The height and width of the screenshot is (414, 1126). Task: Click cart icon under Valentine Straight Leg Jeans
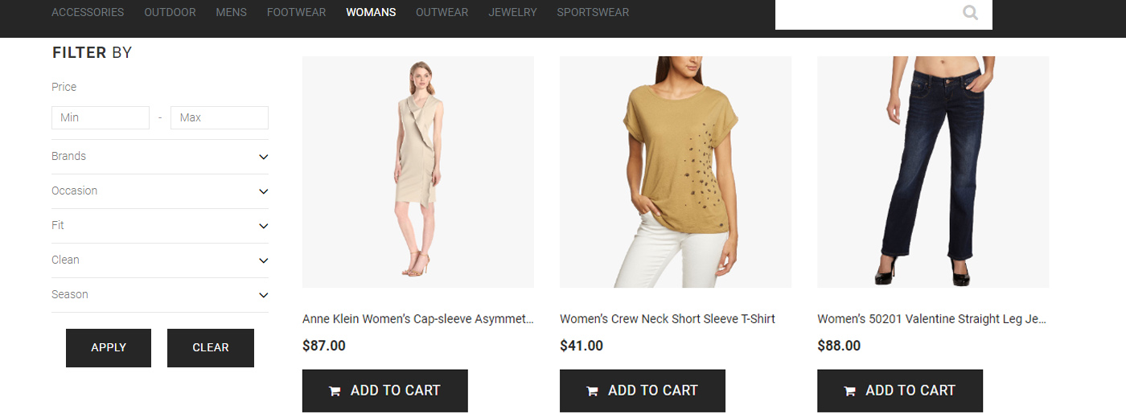point(849,391)
